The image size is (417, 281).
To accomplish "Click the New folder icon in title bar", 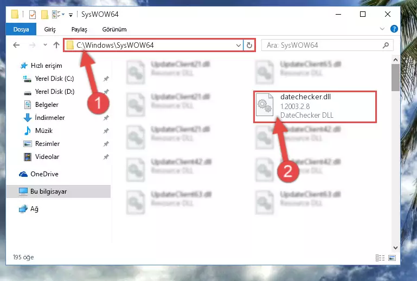I will click(x=44, y=14).
